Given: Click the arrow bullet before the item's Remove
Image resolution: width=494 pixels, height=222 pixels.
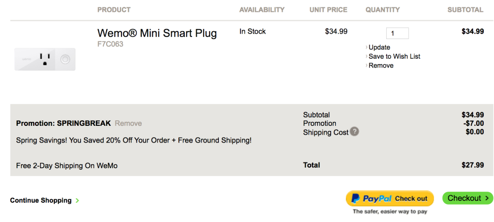Looking at the screenshot, I should click(x=367, y=66).
